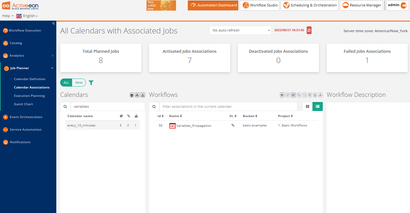Sort workflows by Bucket column
Viewport: 410px width, 213px height.
tap(250, 116)
